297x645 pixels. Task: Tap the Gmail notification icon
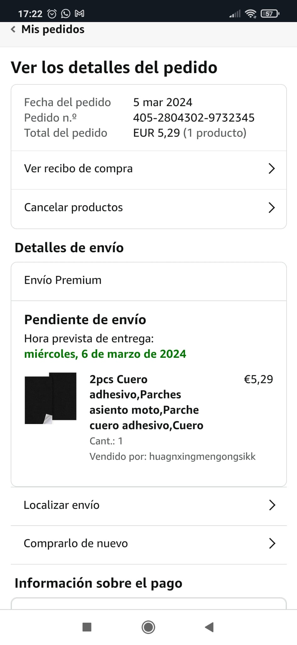[x=80, y=14]
